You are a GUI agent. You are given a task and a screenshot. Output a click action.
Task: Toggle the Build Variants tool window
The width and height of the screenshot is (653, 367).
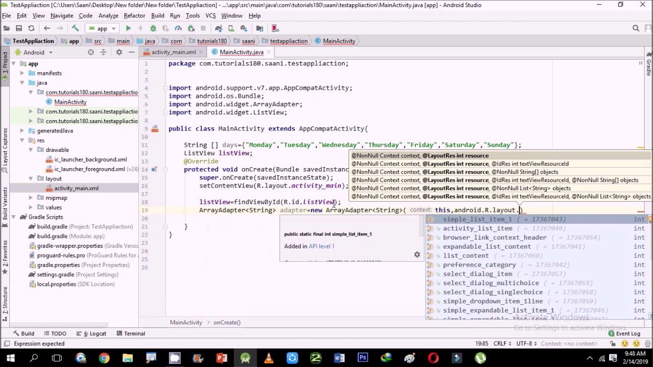5,205
